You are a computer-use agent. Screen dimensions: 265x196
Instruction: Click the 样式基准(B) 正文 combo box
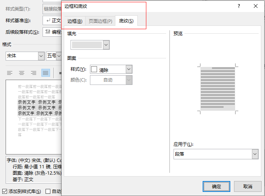(x=52, y=21)
